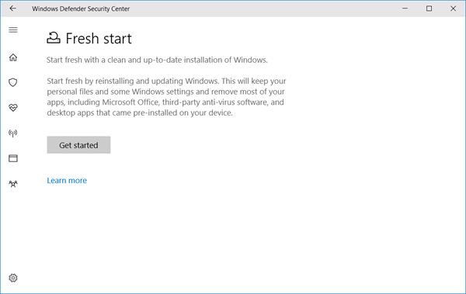Click the Get started button
Image resolution: width=466 pixels, height=294 pixels.
78,145
